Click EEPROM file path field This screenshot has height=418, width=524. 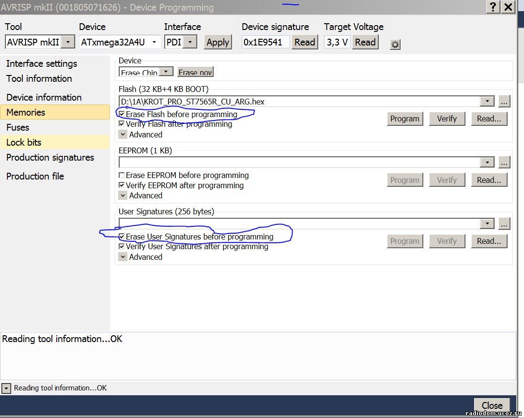[299, 162]
